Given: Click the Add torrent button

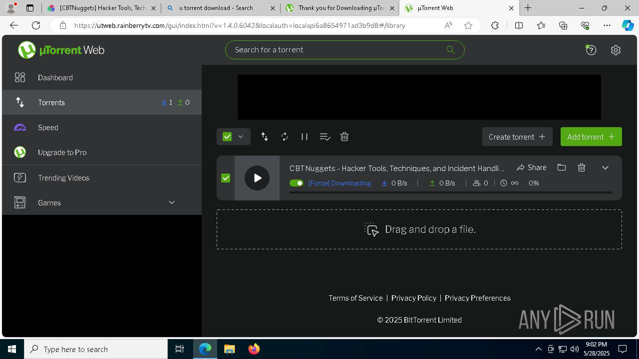Looking at the screenshot, I should pos(591,137).
